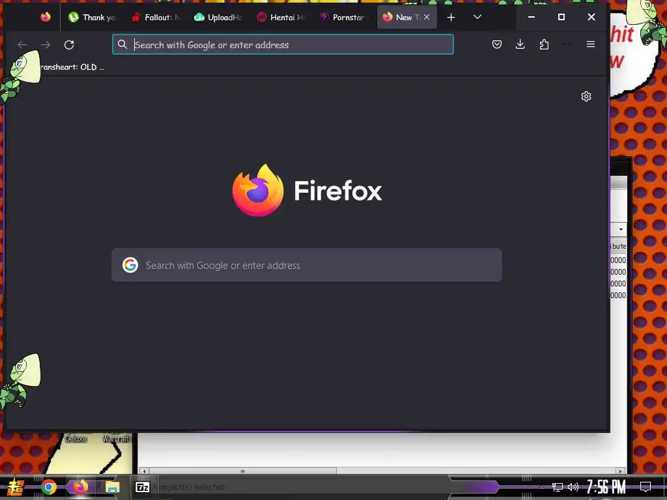Click the Firefox taskbar icon
This screenshot has height=500, width=667.
(x=80, y=486)
